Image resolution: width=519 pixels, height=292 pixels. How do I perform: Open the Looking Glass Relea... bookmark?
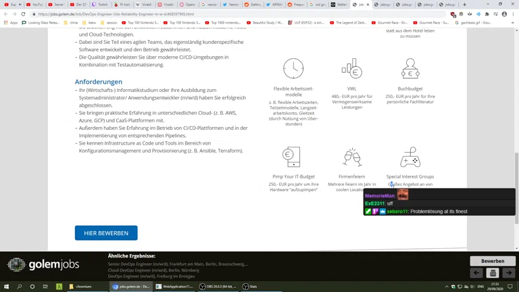coord(41,23)
